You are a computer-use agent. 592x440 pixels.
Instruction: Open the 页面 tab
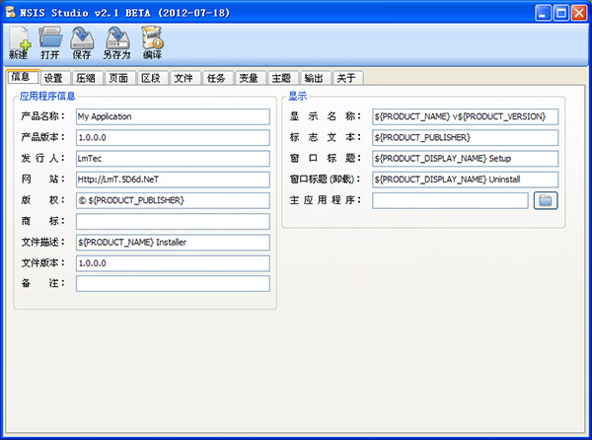[118, 78]
